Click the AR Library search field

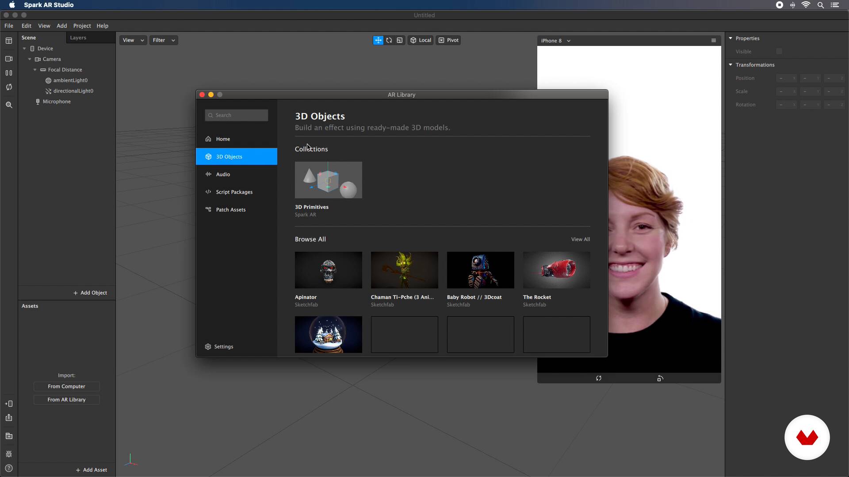(x=237, y=115)
